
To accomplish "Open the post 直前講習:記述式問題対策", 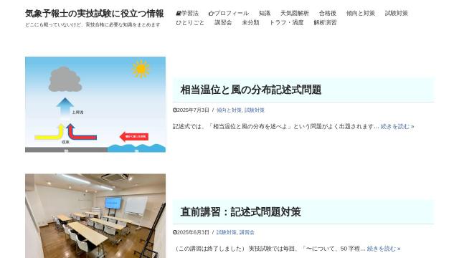I will coord(241,212).
